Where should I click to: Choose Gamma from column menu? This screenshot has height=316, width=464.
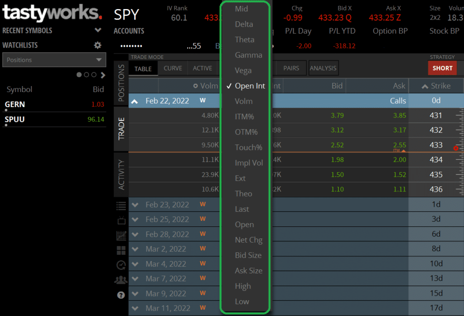(x=249, y=55)
